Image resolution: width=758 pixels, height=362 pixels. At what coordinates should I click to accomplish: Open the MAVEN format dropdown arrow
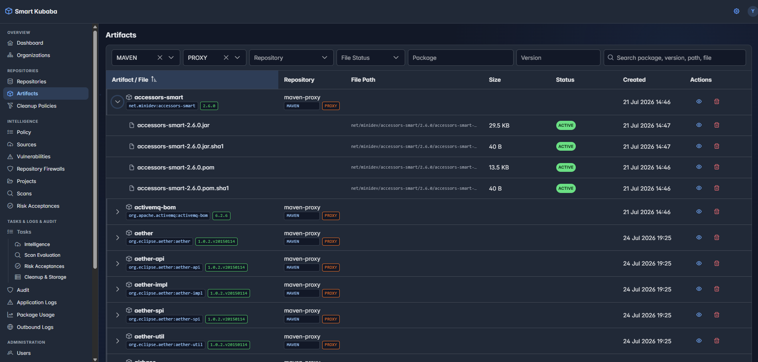171,57
